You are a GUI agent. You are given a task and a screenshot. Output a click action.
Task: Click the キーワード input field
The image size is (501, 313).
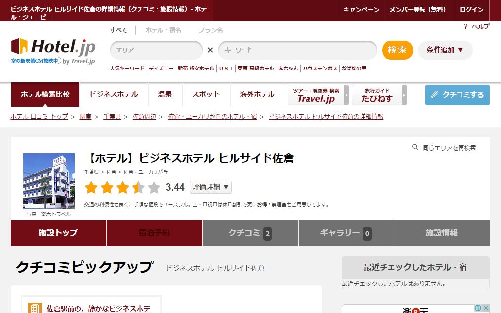pyautogui.click(x=298, y=50)
